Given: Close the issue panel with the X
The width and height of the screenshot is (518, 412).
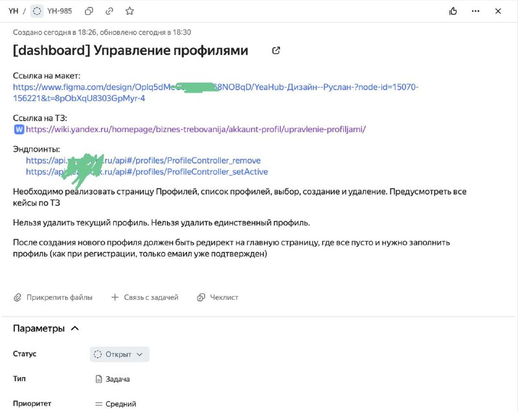Looking at the screenshot, I should coord(498,11).
